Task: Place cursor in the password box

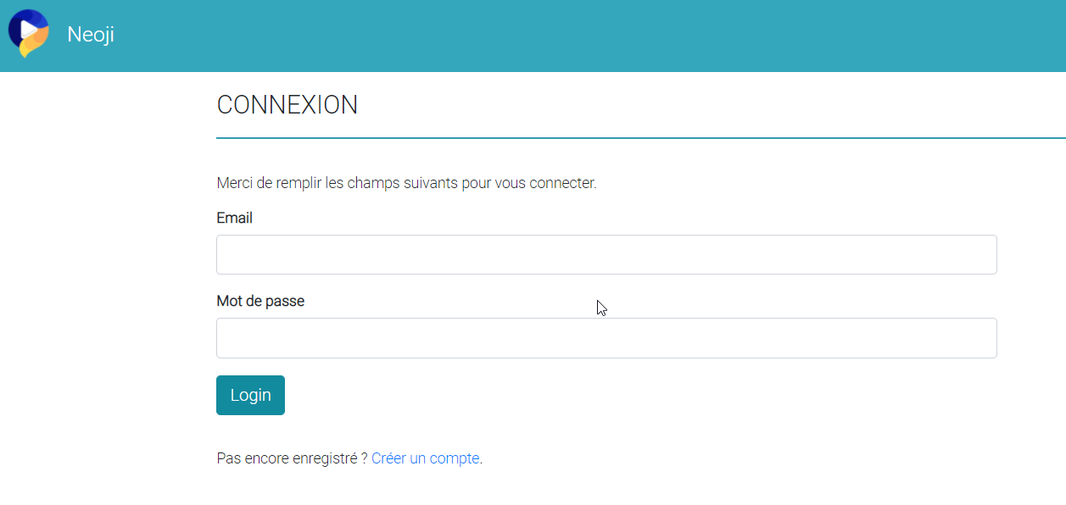Action: (606, 338)
